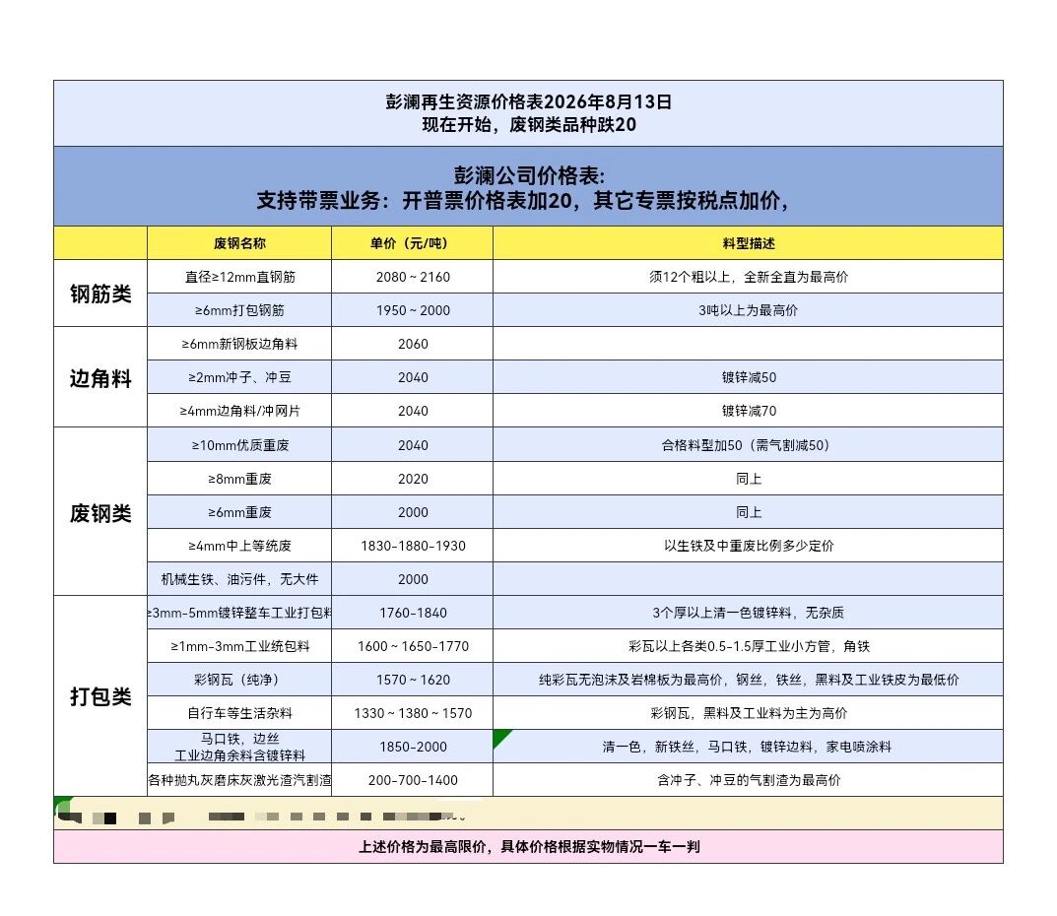Screen dimensions: 1057x916
Task: Select 合格料型加50（需气割减50）
Action: [749, 445]
